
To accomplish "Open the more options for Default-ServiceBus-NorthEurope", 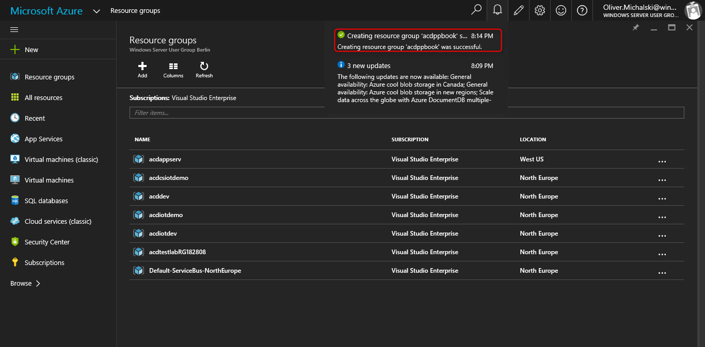I will click(662, 273).
